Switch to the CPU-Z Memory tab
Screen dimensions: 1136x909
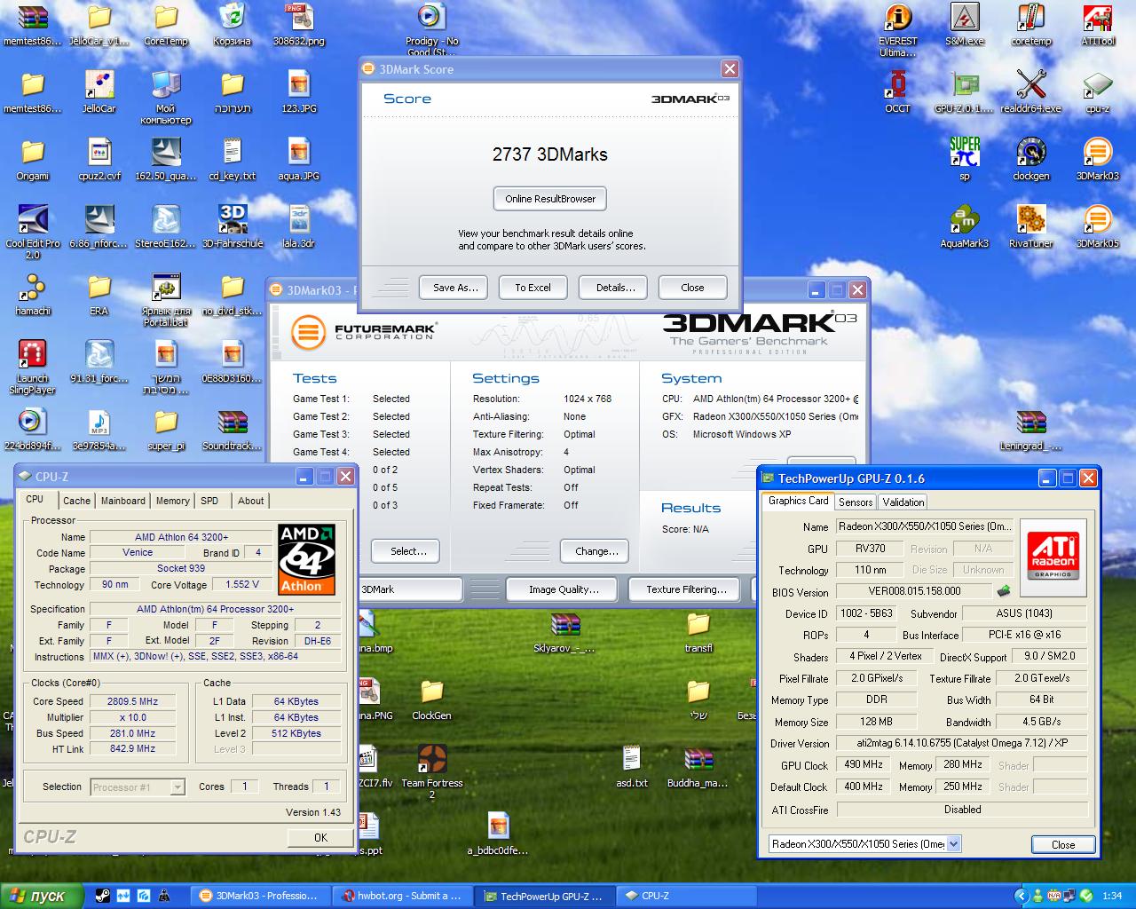point(172,501)
